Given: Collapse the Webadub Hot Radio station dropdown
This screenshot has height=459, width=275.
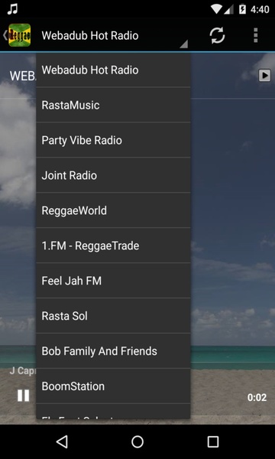Looking at the screenshot, I should (x=114, y=36).
